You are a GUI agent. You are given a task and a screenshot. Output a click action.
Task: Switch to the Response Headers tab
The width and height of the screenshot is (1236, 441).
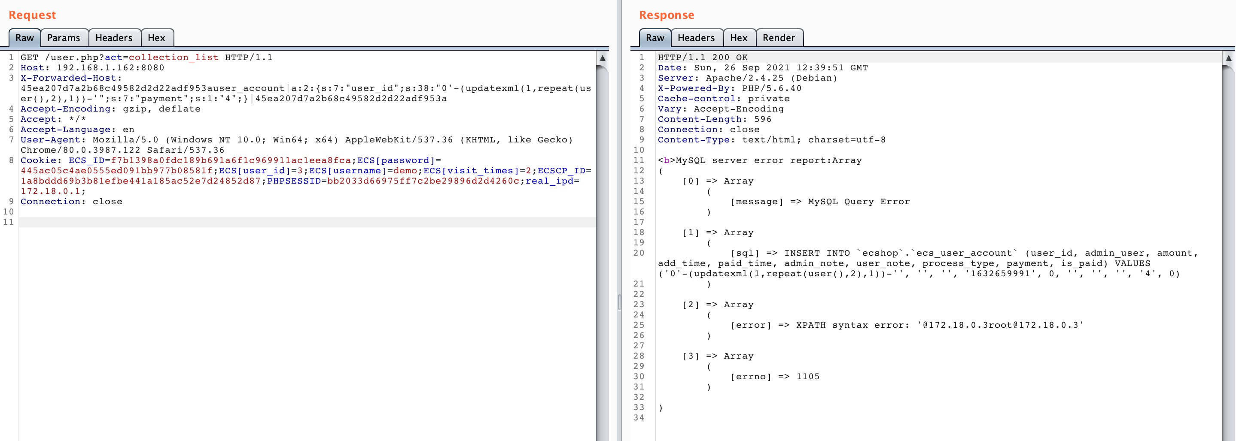pos(697,38)
